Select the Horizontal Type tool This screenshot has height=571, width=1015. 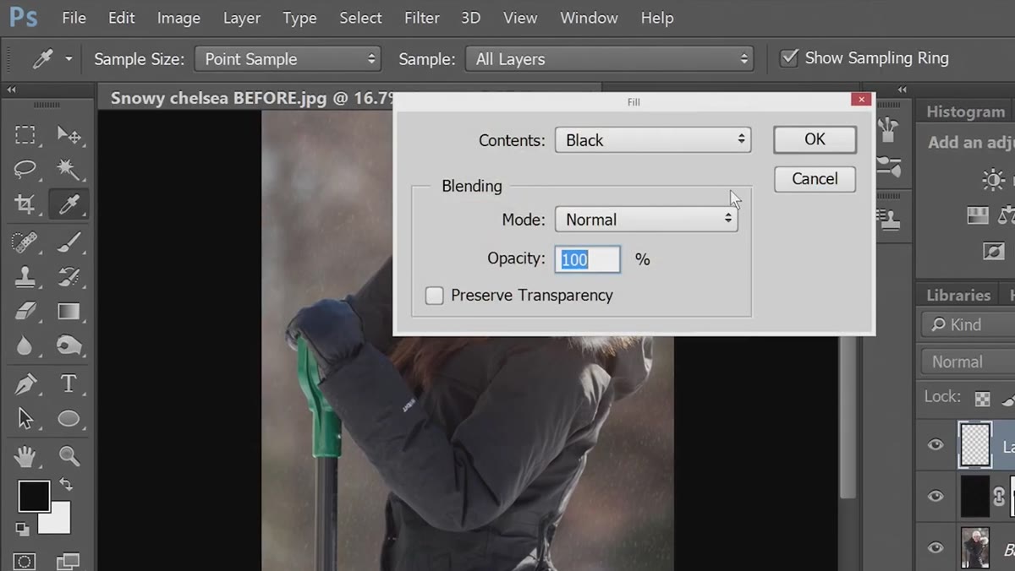tap(69, 384)
